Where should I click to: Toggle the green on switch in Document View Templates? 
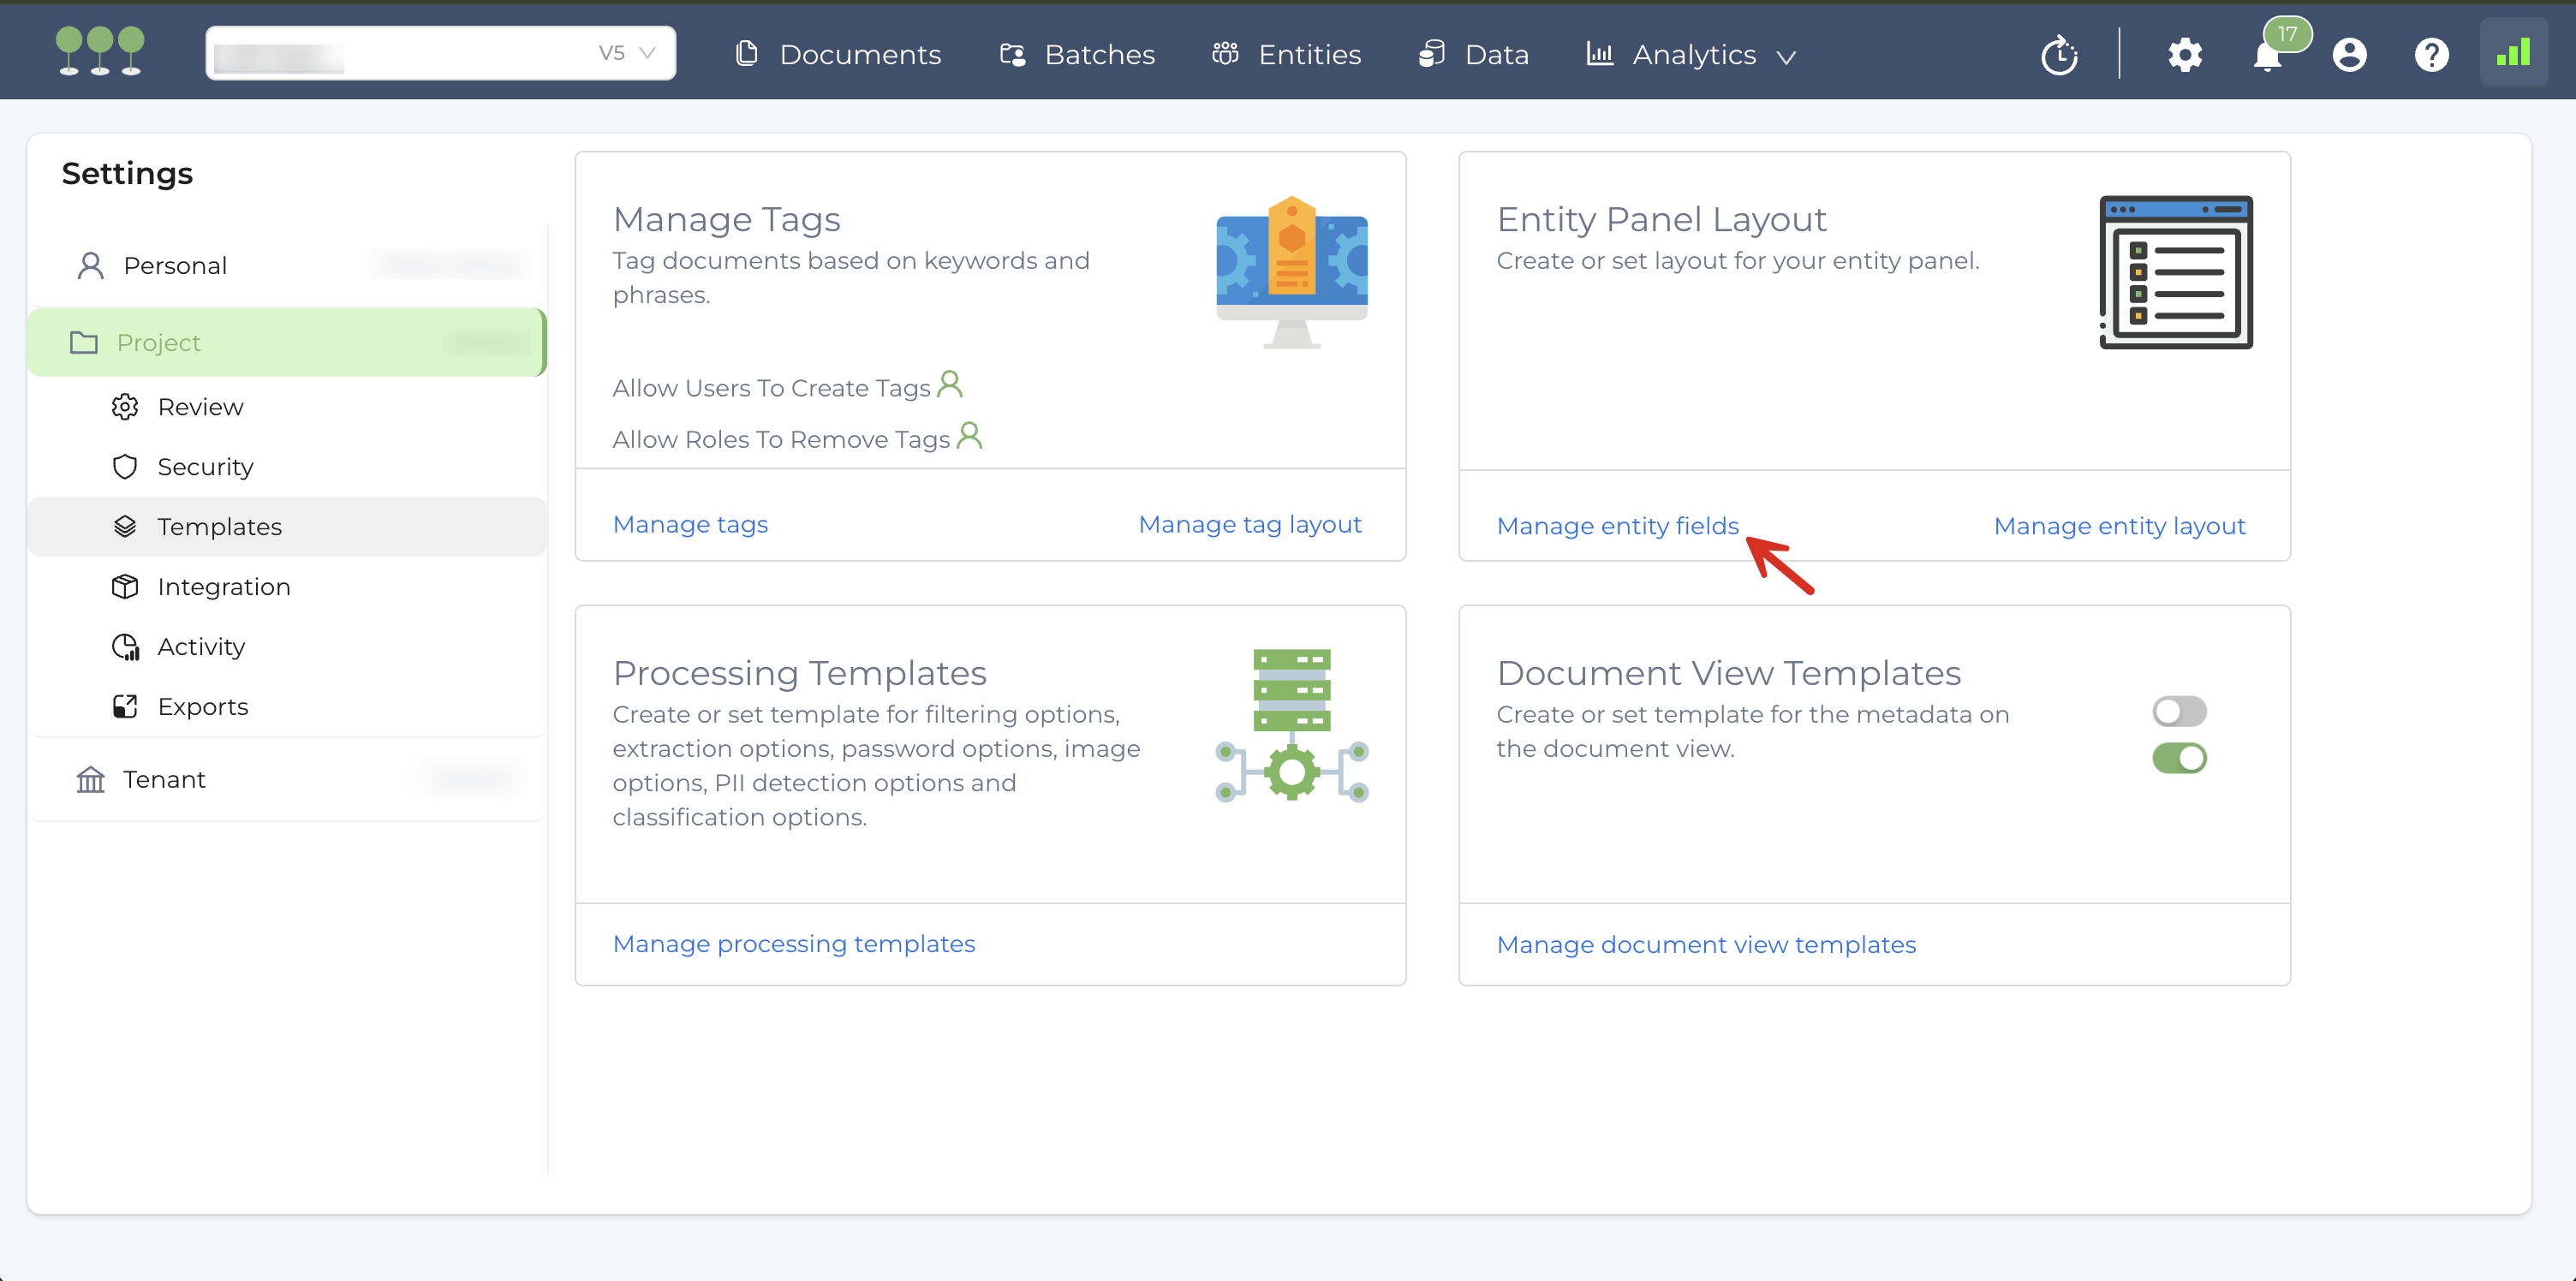point(2179,758)
